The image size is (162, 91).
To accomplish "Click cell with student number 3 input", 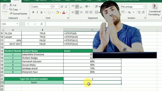I will [x=92, y=79].
